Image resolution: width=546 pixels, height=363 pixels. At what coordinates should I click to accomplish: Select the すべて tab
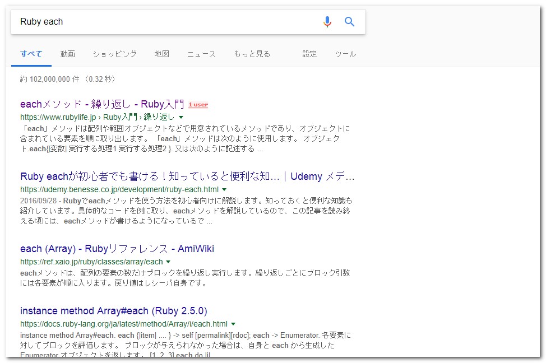[x=31, y=54]
